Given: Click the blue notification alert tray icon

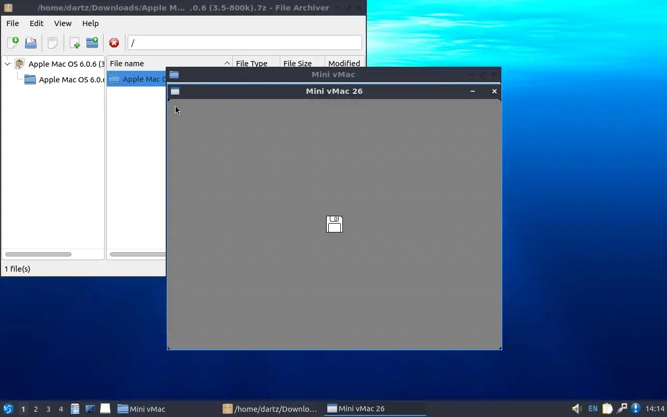Looking at the screenshot, I should tap(635, 409).
